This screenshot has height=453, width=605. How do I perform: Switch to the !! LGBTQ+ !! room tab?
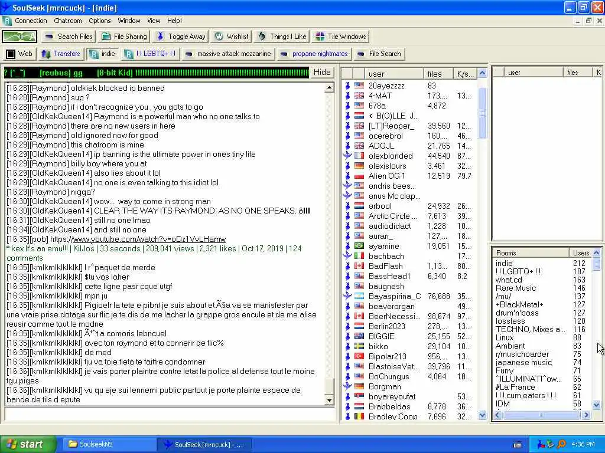tap(150, 54)
